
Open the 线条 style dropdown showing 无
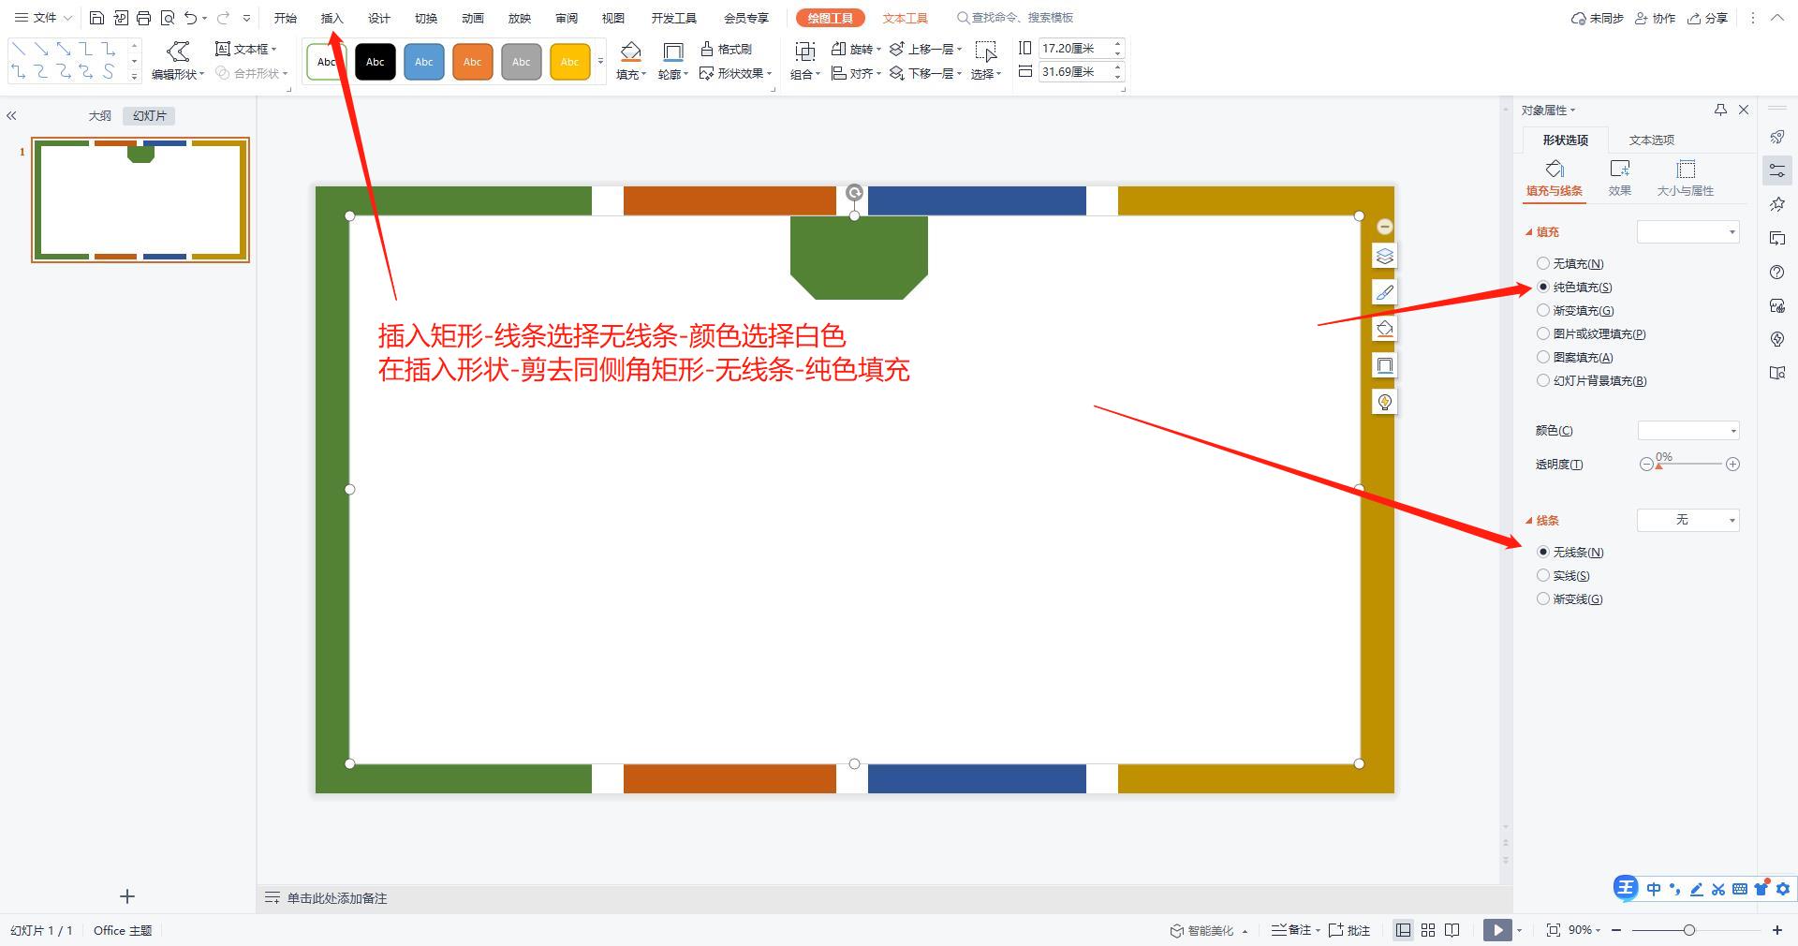tap(1688, 520)
